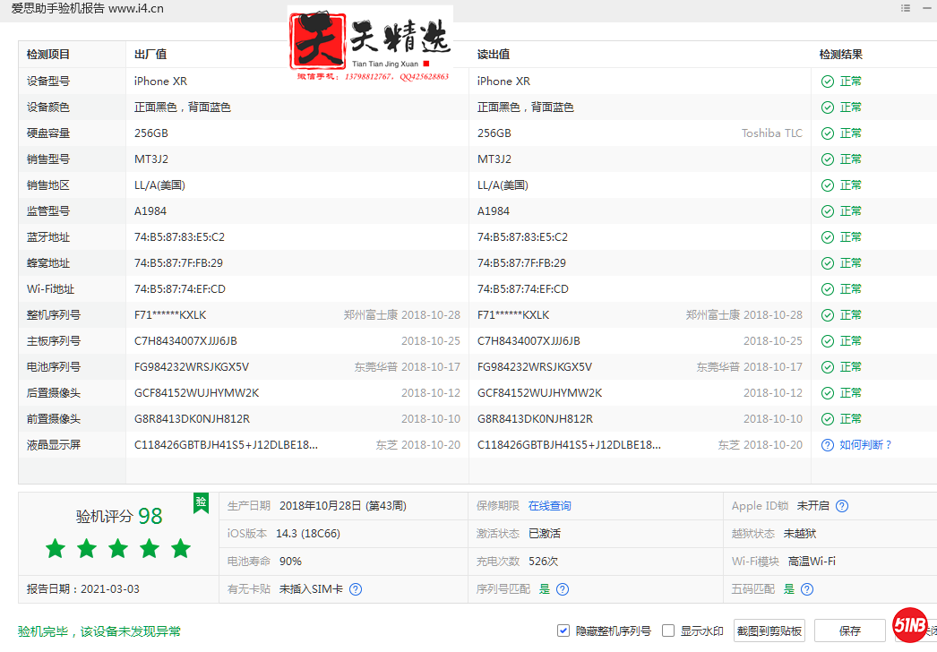The height and width of the screenshot is (652, 937).
Task: Click the green 验 badge on score panel
Action: (202, 503)
